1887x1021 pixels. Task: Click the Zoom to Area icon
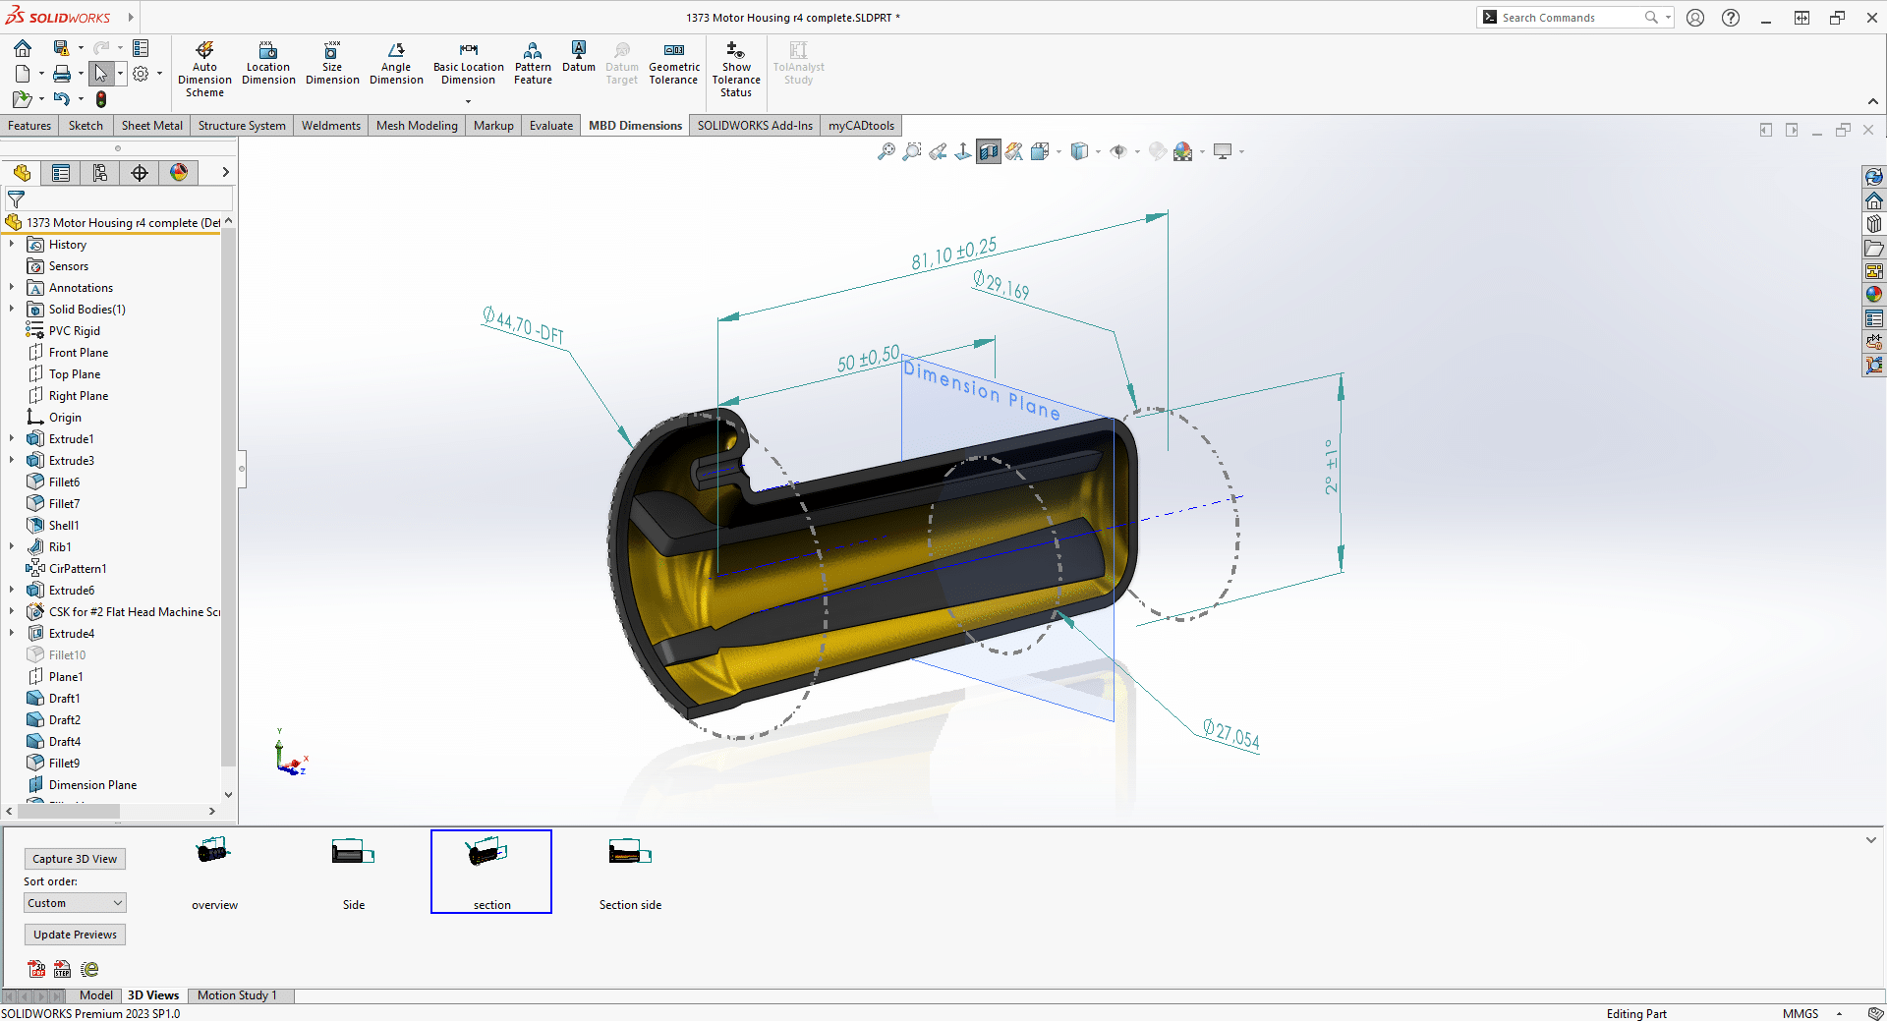[x=912, y=151]
